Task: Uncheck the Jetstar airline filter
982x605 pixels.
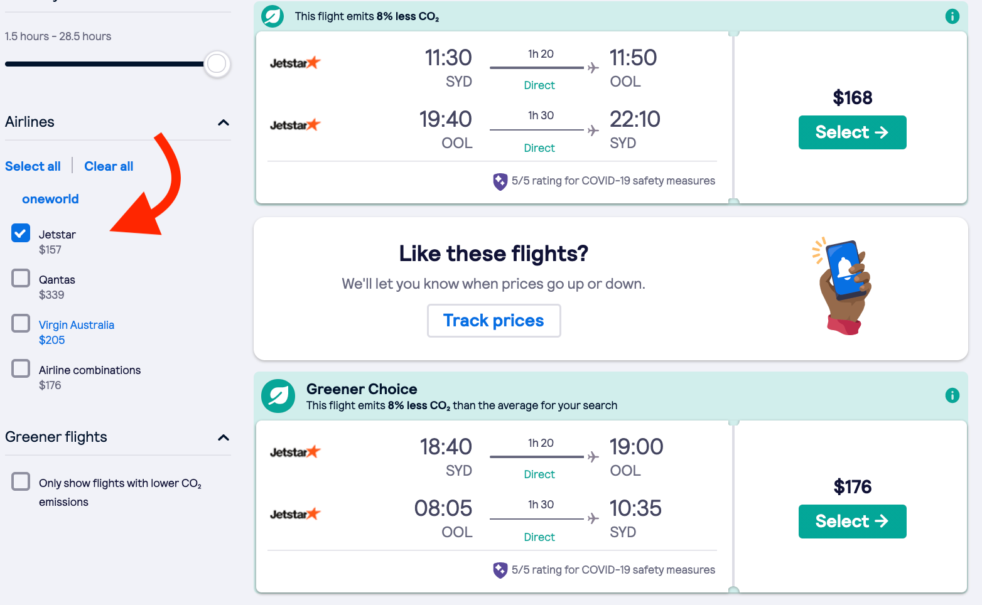Action: [20, 233]
